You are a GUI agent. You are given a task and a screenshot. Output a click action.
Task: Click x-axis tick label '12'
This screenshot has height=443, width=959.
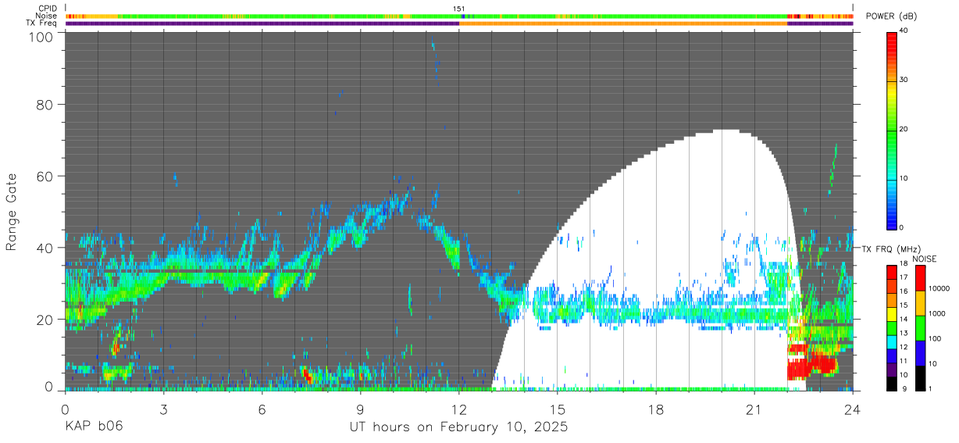[x=459, y=409]
